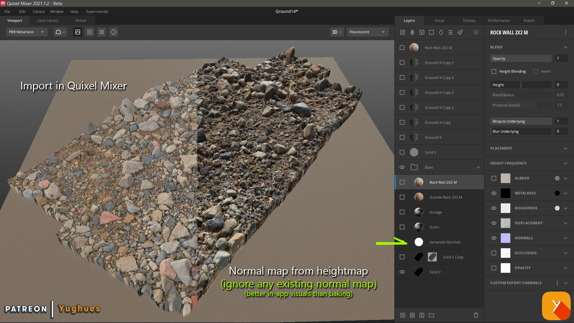Select the paintbrush layer icon

coord(460,32)
